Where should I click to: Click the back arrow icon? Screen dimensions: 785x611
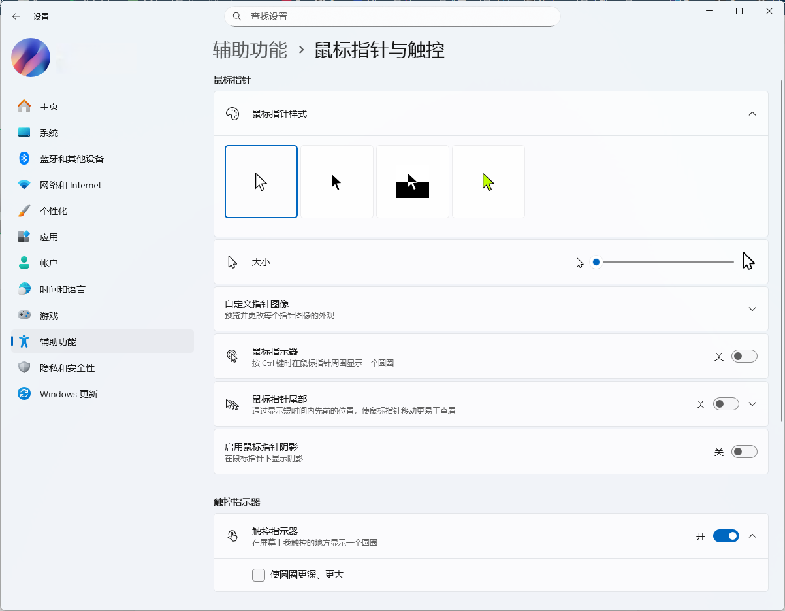(16, 16)
